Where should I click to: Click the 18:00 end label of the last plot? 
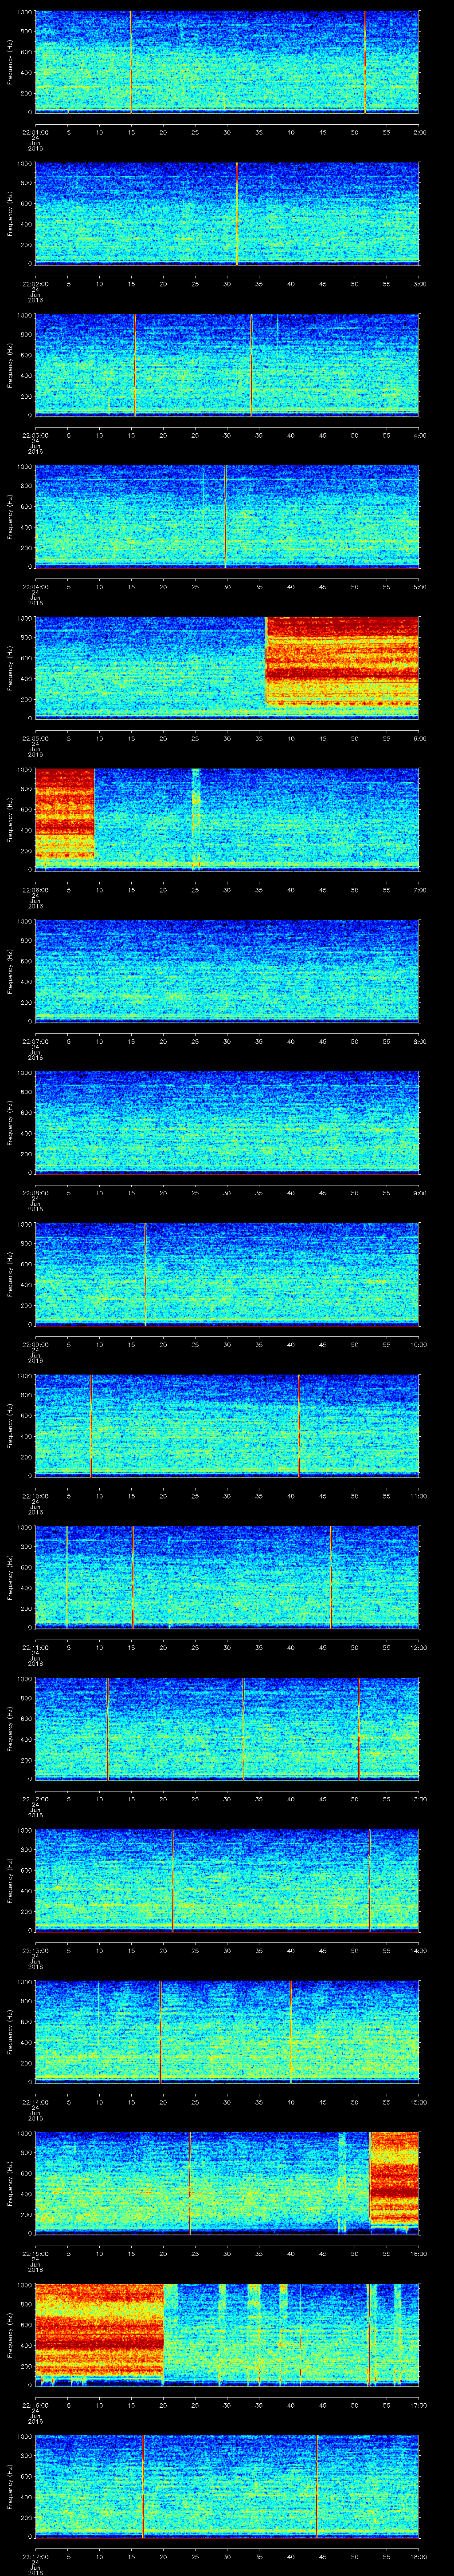[x=418, y=2556]
